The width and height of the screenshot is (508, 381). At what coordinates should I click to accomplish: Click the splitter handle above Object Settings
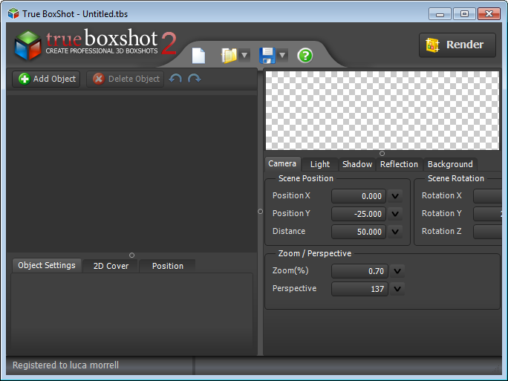click(x=131, y=255)
